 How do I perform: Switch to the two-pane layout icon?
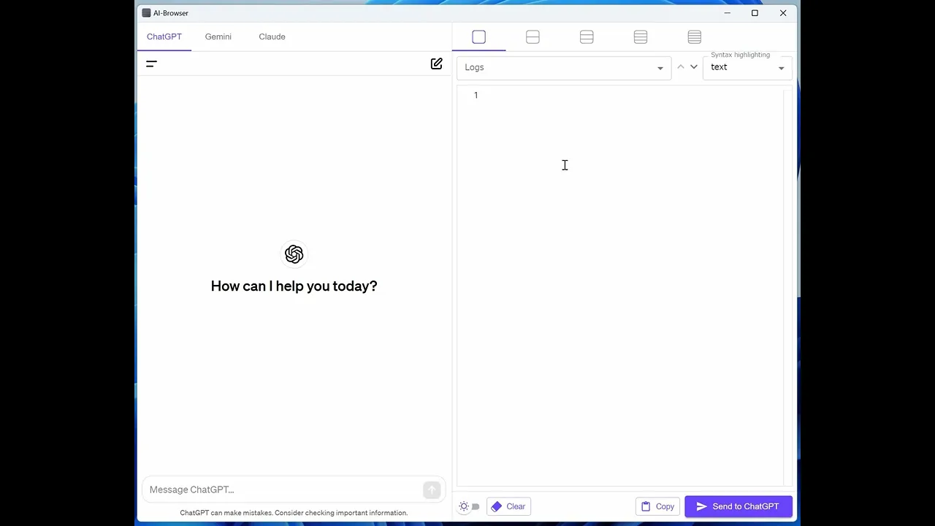click(x=533, y=37)
